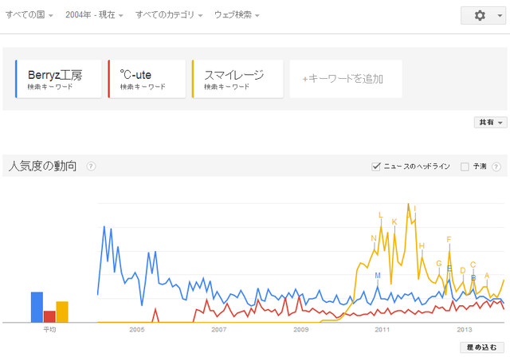
Task: Click the +キーワードを追加 input field
Action: [x=346, y=79]
